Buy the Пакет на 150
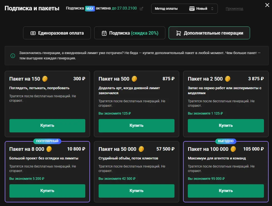Viewport: 272px width, 206px height. pos(47,126)
